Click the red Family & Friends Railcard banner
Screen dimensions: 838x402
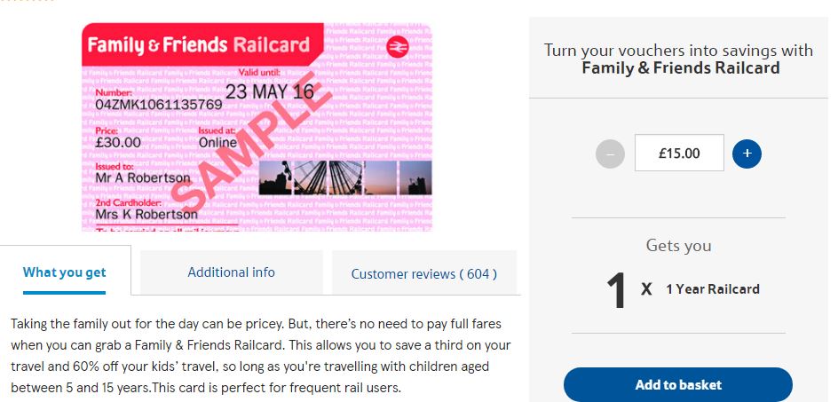pyautogui.click(x=202, y=44)
